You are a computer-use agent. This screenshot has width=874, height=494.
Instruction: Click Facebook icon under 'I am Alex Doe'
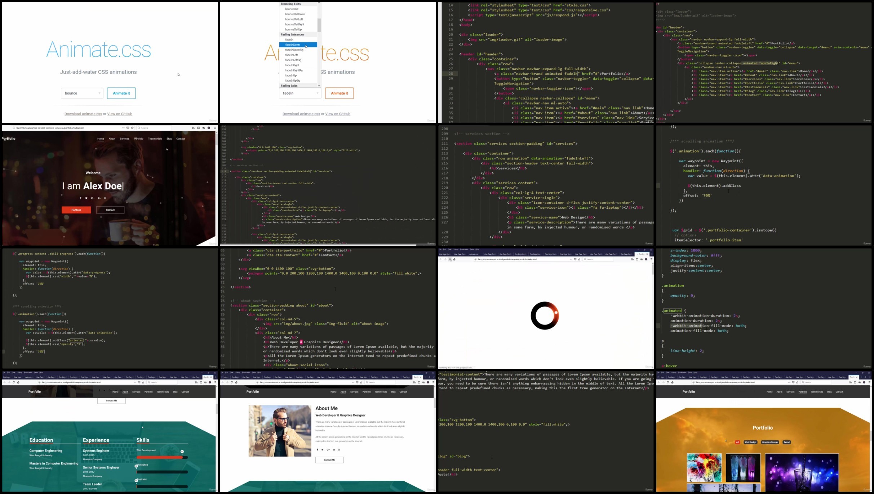[80, 198]
